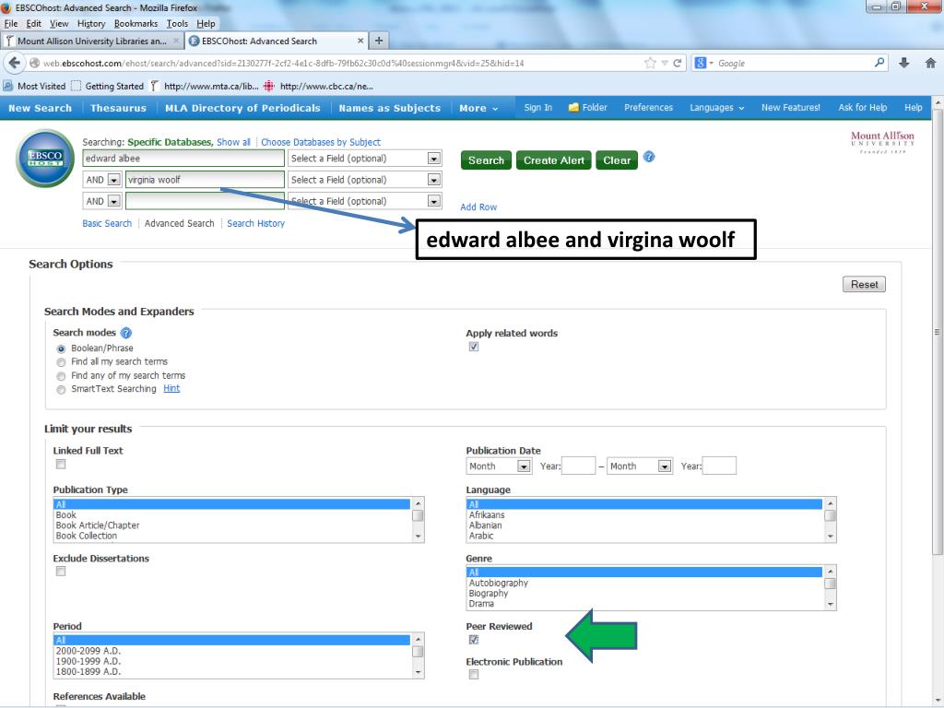The height and width of the screenshot is (708, 944).
Task: Click the CBC bookmark icon
Action: coord(269,86)
